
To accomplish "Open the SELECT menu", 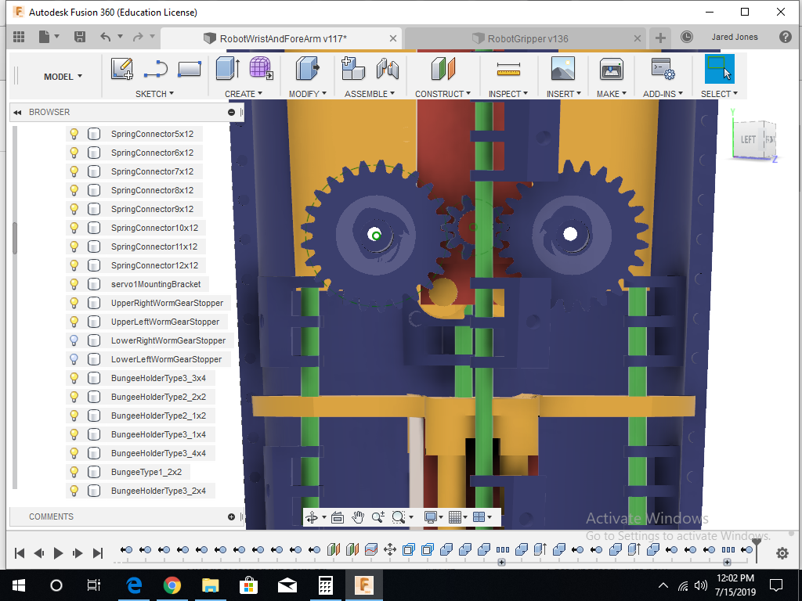I will (x=719, y=94).
